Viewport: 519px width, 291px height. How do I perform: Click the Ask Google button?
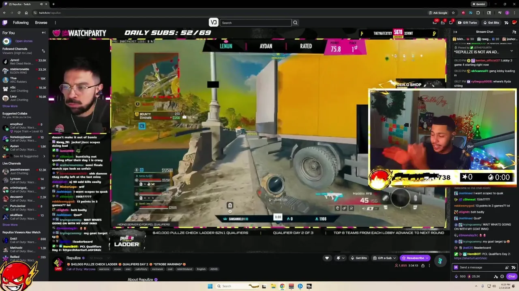pos(438,13)
